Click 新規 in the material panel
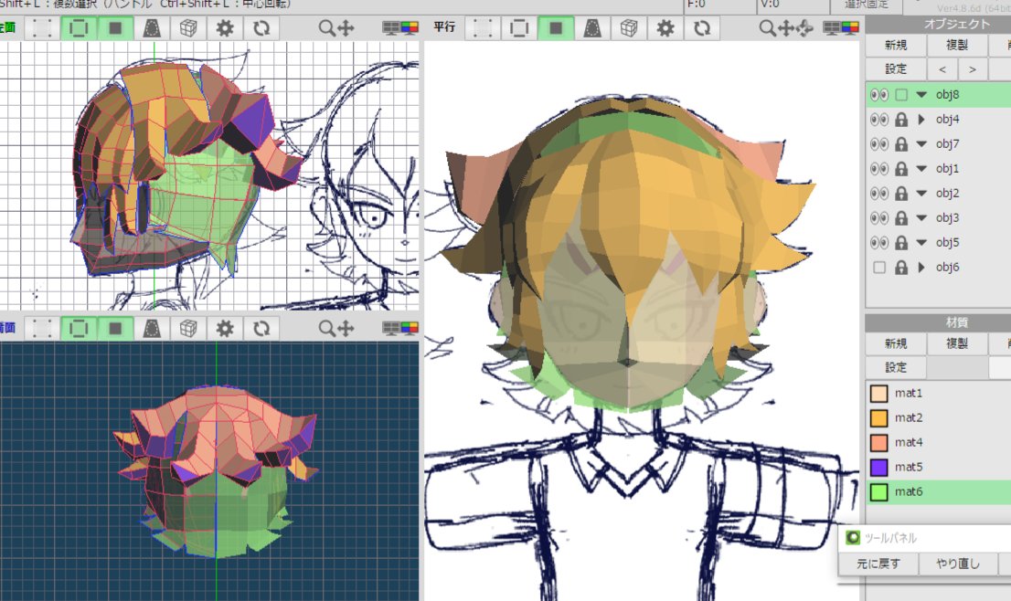The height and width of the screenshot is (601, 1011). point(896,343)
